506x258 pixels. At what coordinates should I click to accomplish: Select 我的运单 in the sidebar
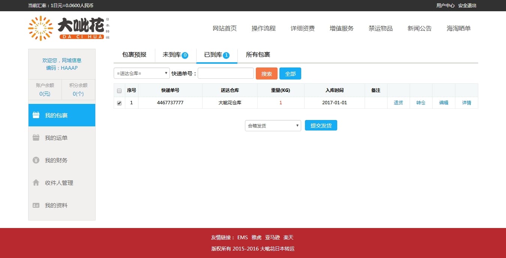click(62, 138)
